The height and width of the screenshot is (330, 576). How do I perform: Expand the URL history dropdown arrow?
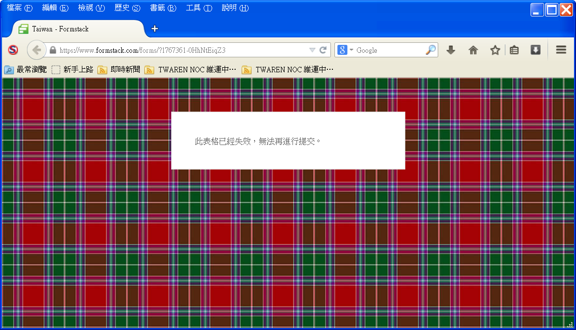click(x=312, y=50)
